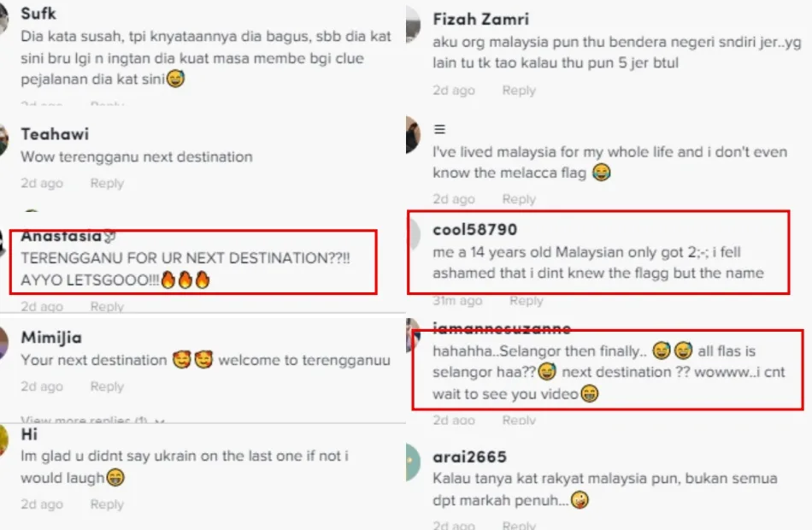Reply to Hi's ukrain comment
This screenshot has width=812, height=530.
[x=107, y=504]
